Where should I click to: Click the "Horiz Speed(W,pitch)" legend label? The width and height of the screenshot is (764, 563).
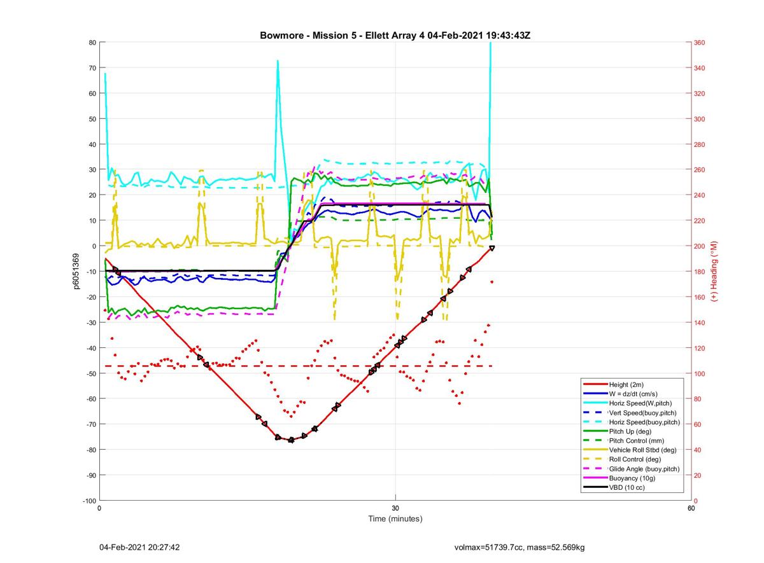click(640, 403)
